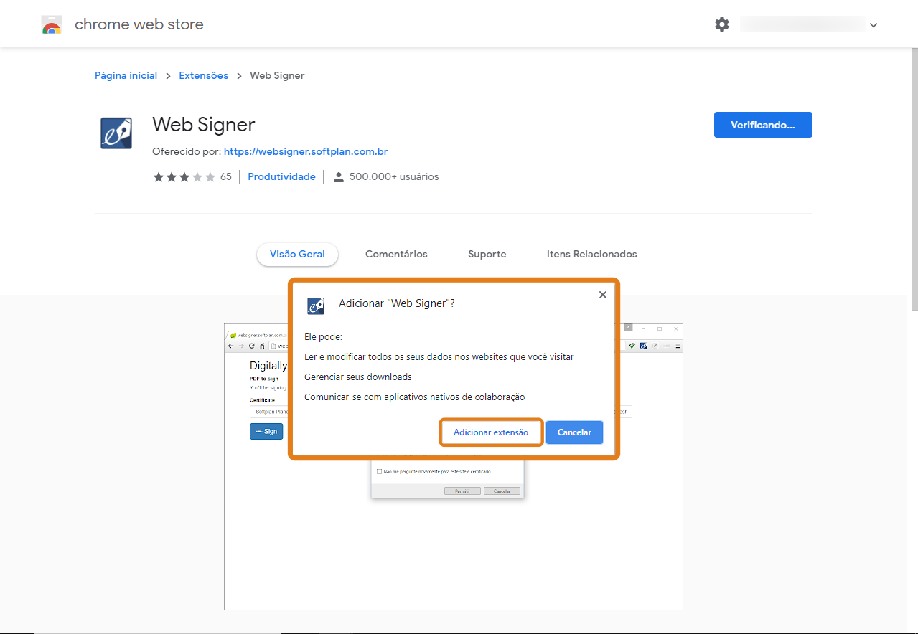Click the 'Gerenciar seus downloads' permission text
This screenshot has height=634, width=918.
coord(358,377)
